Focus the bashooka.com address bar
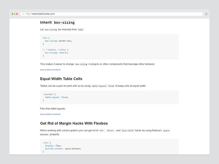The width and height of the screenshot is (219, 164). coord(111,14)
